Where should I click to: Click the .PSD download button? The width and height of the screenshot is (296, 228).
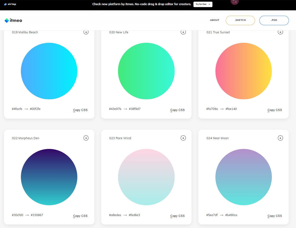[274, 20]
